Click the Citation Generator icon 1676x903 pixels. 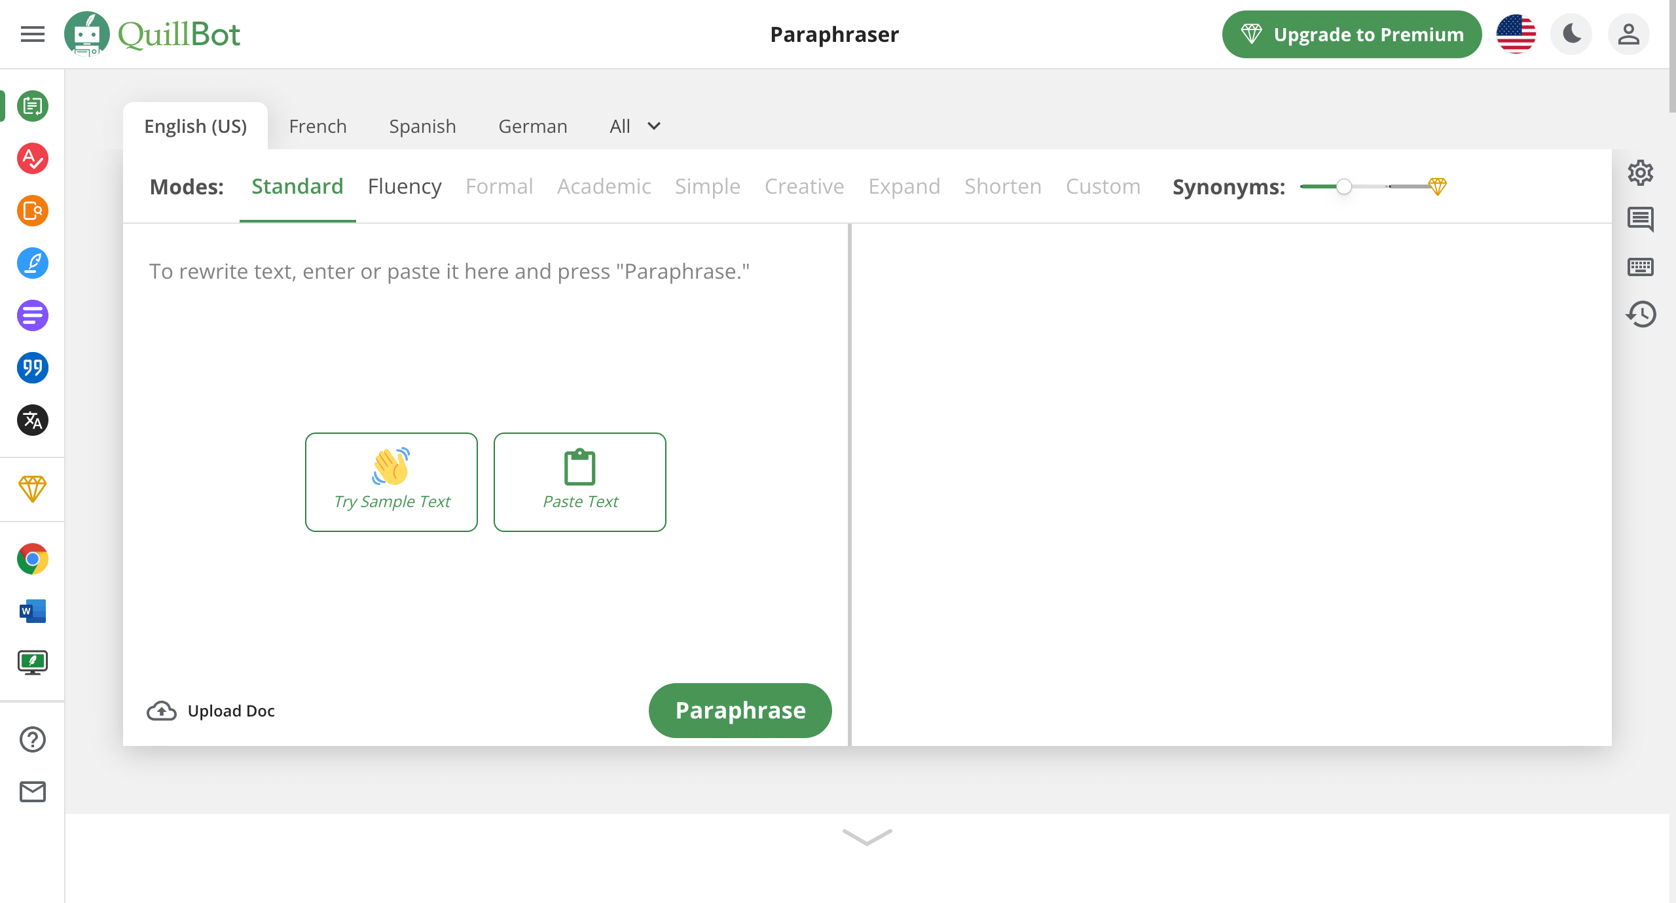coord(32,368)
